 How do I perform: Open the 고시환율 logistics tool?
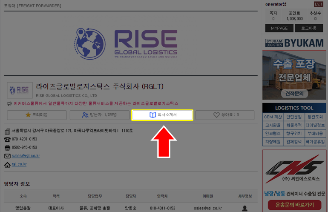tap(273, 125)
